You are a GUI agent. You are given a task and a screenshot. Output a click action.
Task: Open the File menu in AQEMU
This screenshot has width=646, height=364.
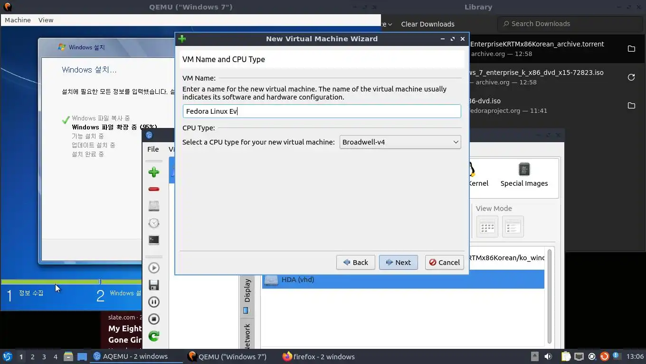(x=153, y=149)
